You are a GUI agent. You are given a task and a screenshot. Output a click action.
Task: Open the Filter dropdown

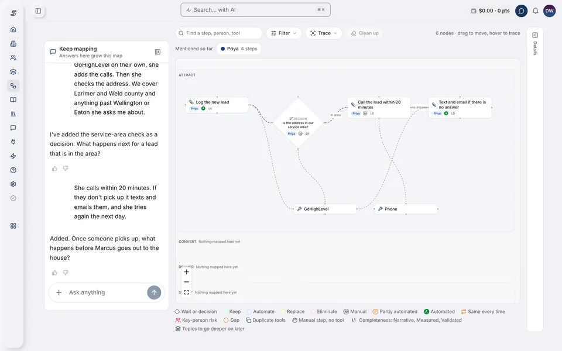[x=284, y=33]
